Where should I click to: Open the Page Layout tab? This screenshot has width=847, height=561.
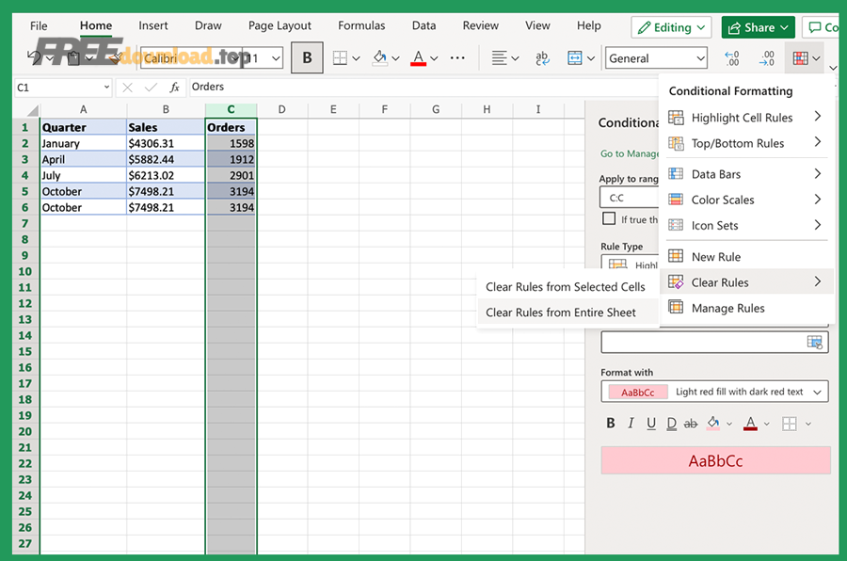pyautogui.click(x=280, y=25)
